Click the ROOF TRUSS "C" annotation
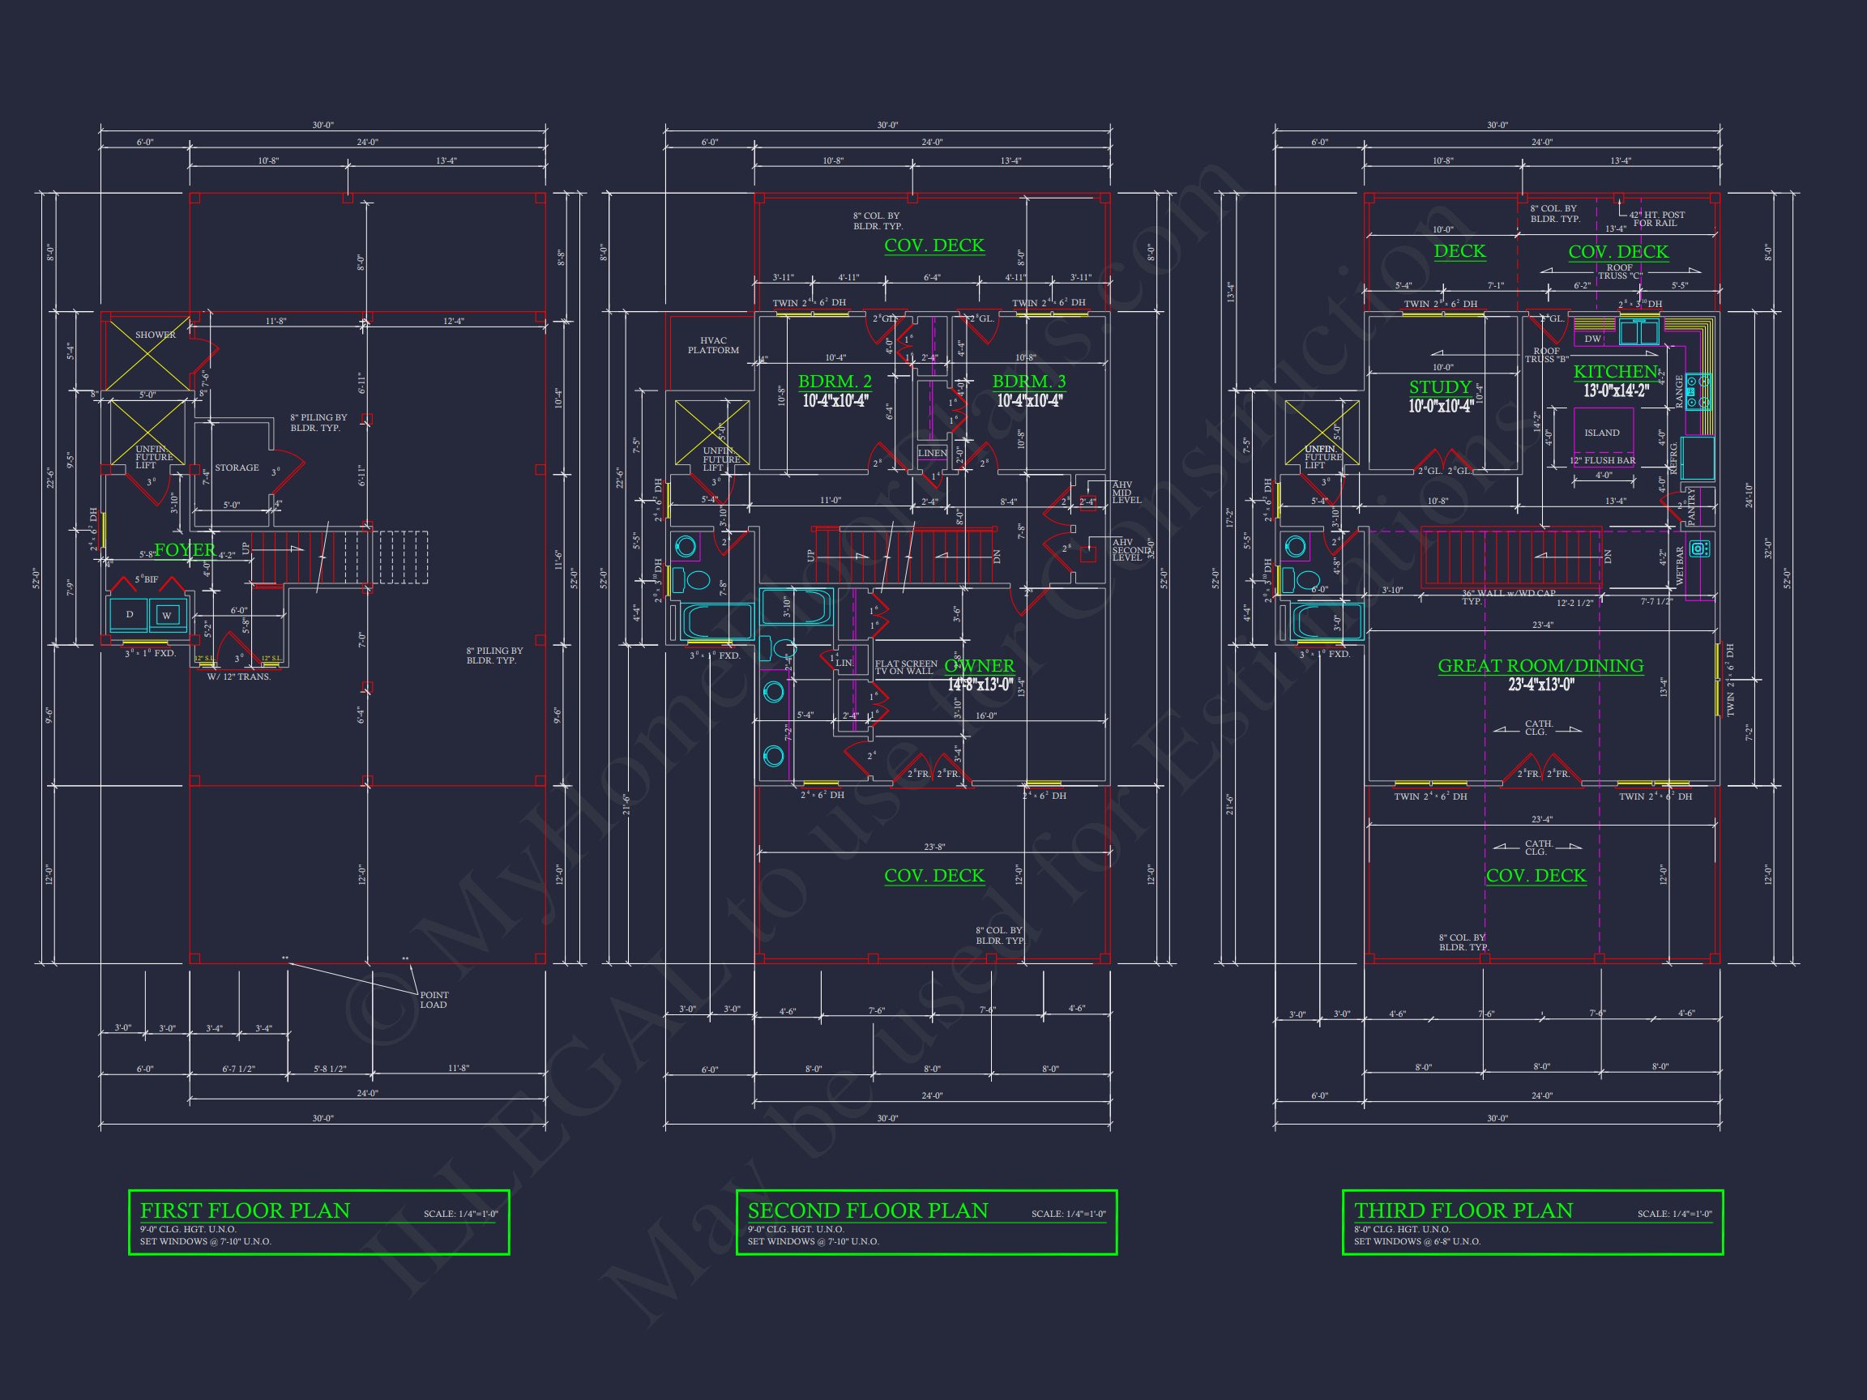 coord(1620,271)
